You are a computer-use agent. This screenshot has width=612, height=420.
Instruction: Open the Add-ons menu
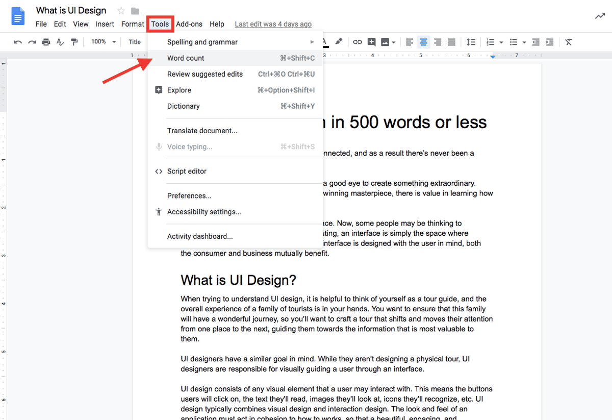tap(189, 24)
